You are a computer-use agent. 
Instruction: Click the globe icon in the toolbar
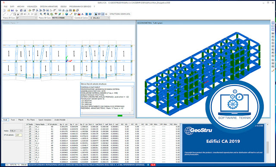click(x=66, y=14)
